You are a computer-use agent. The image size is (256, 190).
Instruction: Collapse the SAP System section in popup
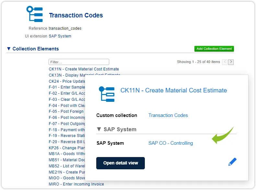99,129
